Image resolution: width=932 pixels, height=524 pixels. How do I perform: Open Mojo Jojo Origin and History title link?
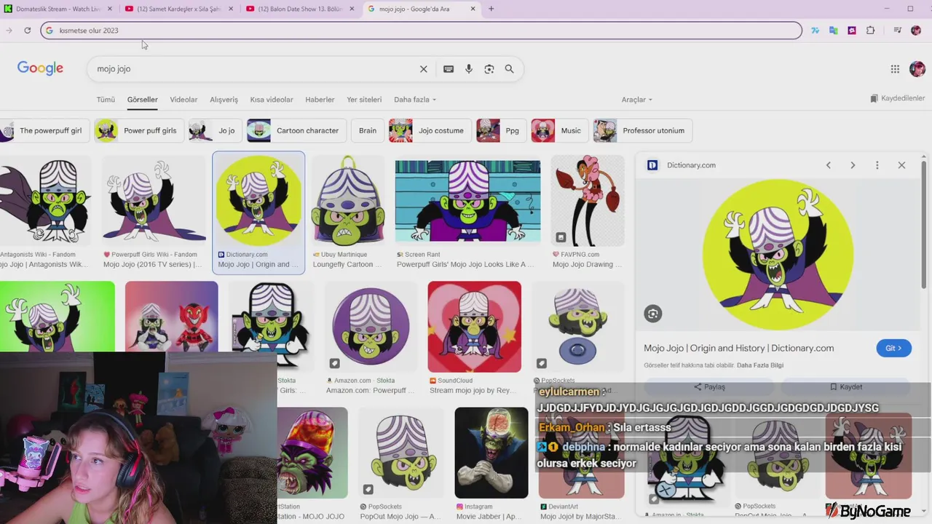click(738, 348)
